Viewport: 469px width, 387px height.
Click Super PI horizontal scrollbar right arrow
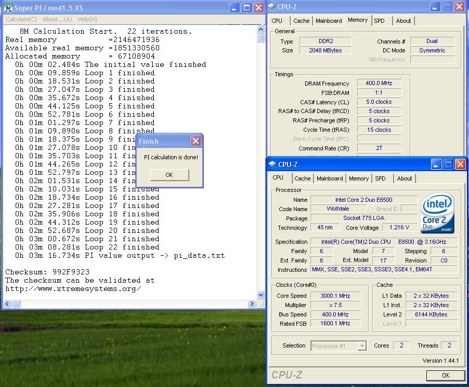coord(252,304)
